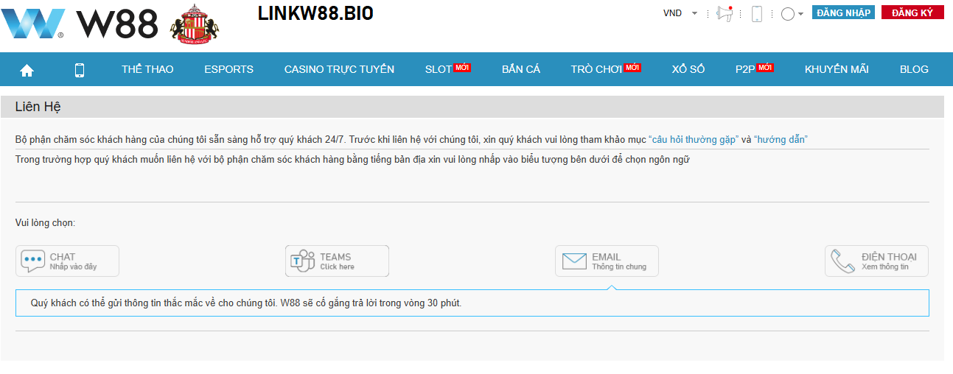
Task: Navigate to KHUYẾN MÃI promotions
Action: point(837,69)
